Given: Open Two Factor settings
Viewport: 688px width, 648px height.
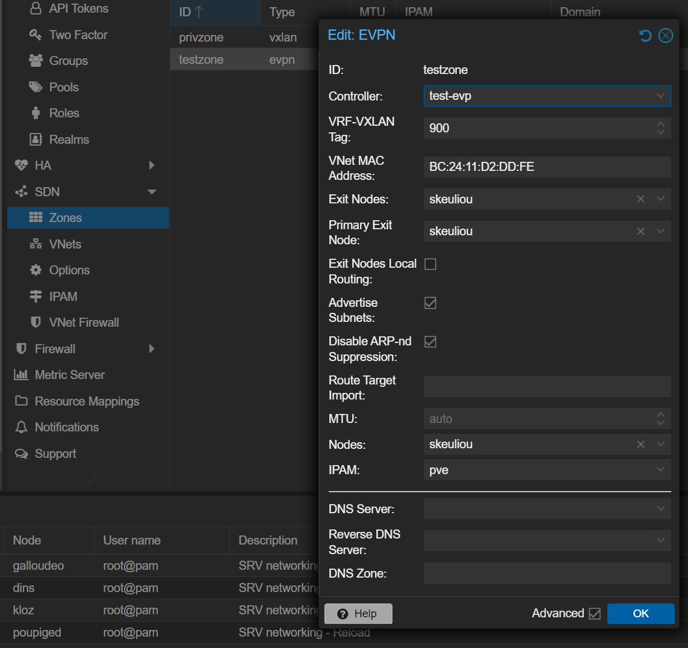Looking at the screenshot, I should pyautogui.click(x=78, y=35).
